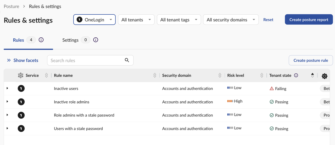Click the Failing warning triangle icon
Image resolution: width=335 pixels, height=145 pixels.
click(272, 89)
